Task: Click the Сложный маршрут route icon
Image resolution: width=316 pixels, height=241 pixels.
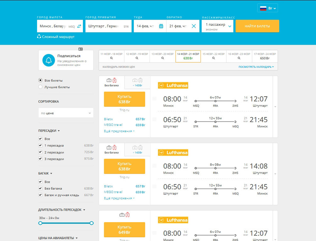Action: pyautogui.click(x=39, y=37)
